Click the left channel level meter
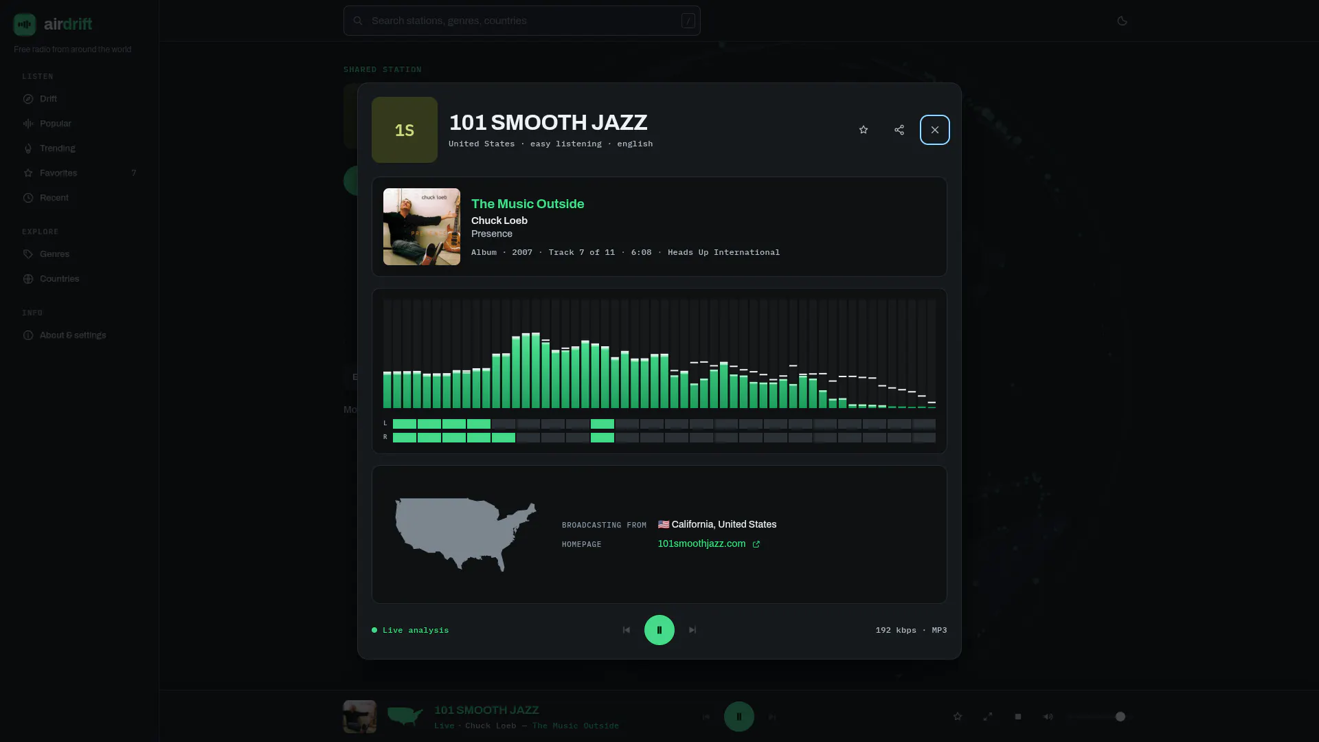Viewport: 1319px width, 742px height. (x=664, y=424)
